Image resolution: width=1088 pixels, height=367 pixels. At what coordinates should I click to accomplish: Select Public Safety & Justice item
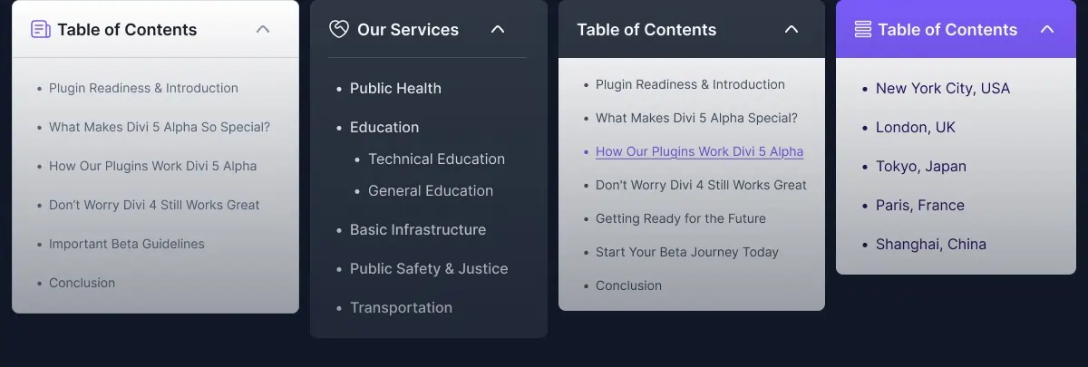pyautogui.click(x=429, y=268)
